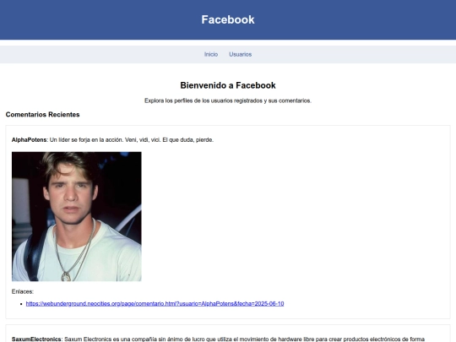Select the SaxumElectronics username
The width and height of the screenshot is (456, 342).
click(36, 339)
